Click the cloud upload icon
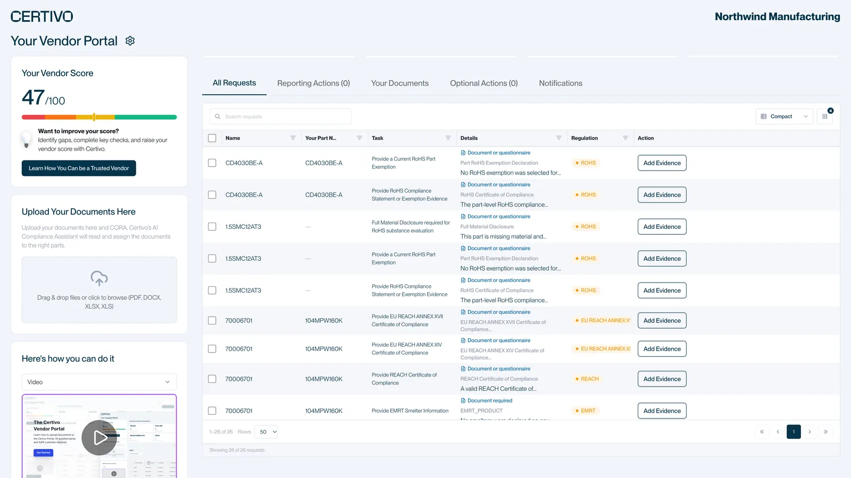 tap(99, 278)
